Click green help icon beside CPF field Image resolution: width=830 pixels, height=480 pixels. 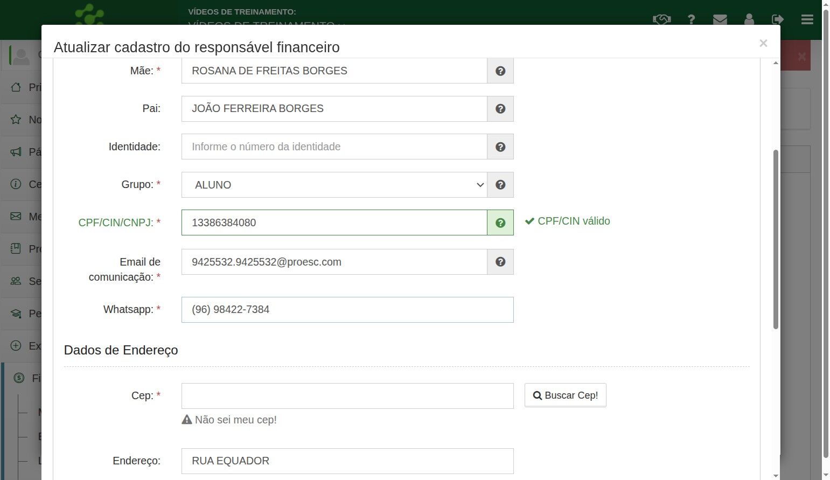pyautogui.click(x=500, y=223)
